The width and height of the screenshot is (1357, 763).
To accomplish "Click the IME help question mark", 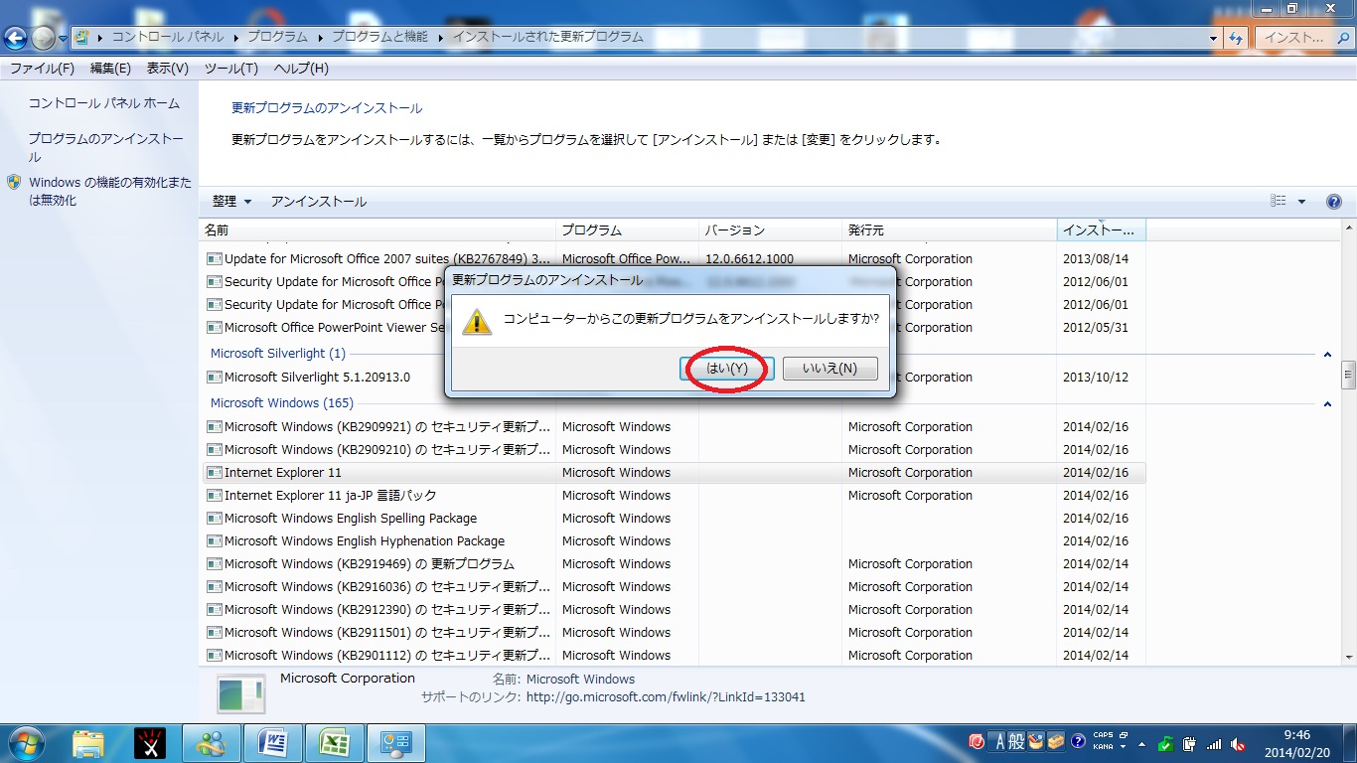I will point(1078,742).
